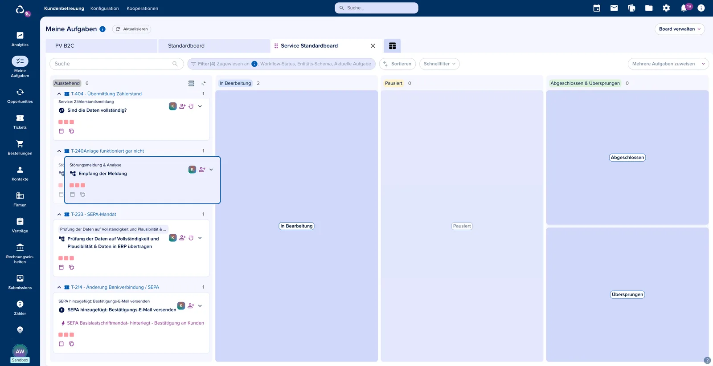The width and height of the screenshot is (713, 366).
Task: Go to Bestellungen in the sidebar
Action: pyautogui.click(x=20, y=147)
